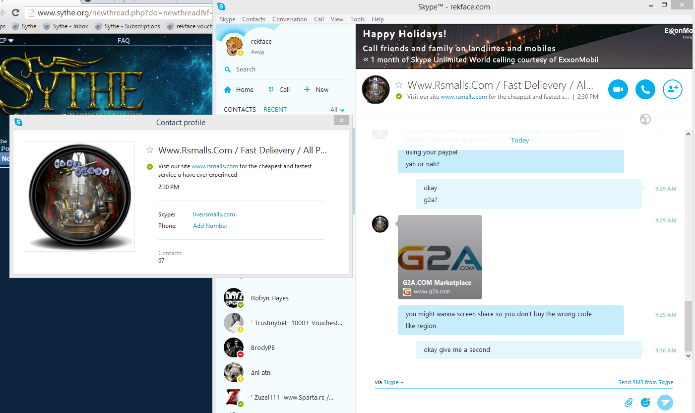Click the Today date divider label

tap(520, 140)
